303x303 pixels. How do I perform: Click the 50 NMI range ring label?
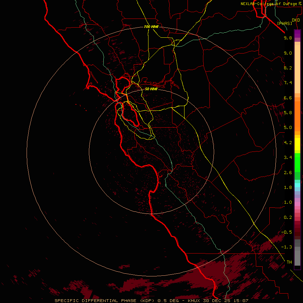point(151,89)
